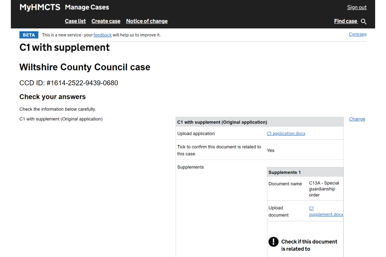
Task: Click the black exclamation warning icon
Action: 273,242
